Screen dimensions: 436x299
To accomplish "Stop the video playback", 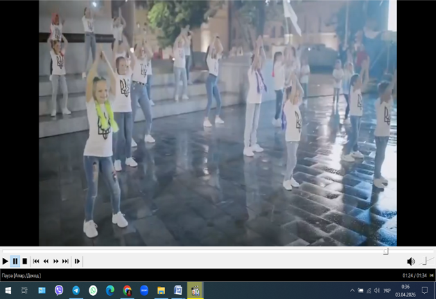I will pos(24,261).
